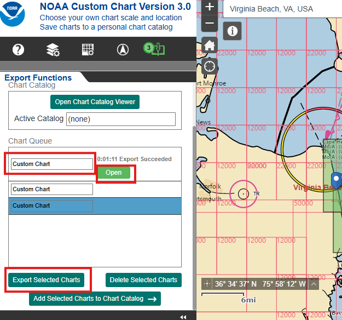Image resolution: width=342 pixels, height=320 pixels.
Task: Zoom out with the minus button
Action: pyautogui.click(x=210, y=24)
